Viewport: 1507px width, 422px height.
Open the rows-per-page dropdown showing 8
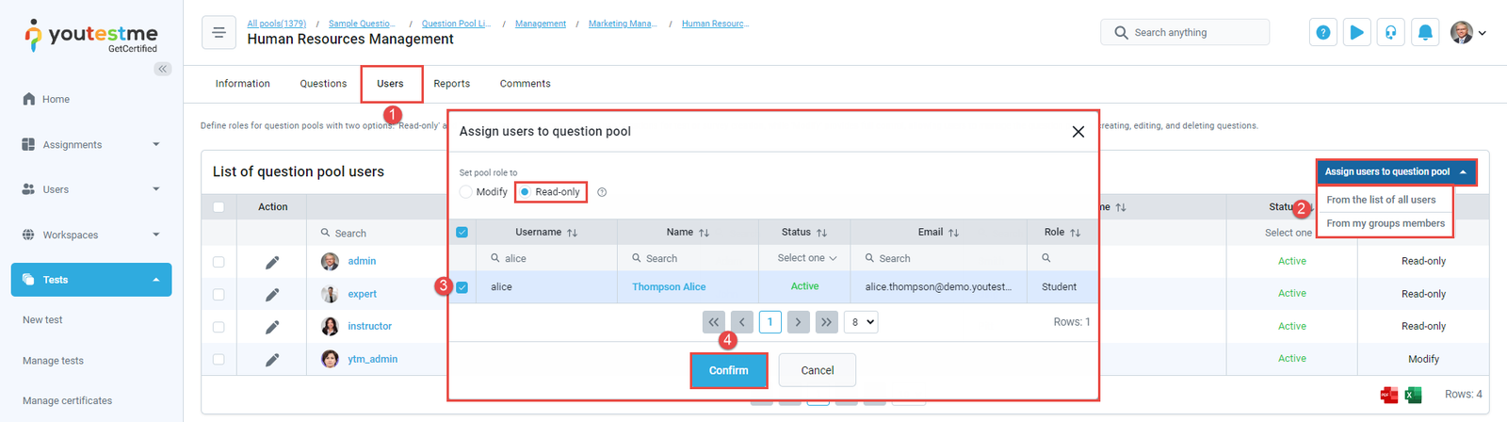coord(861,322)
